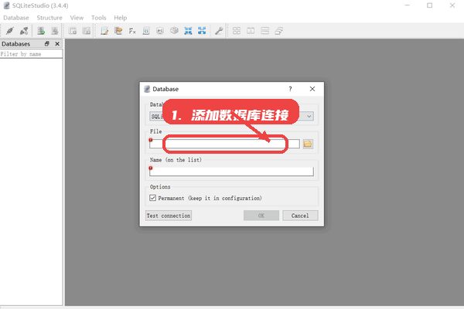This screenshot has height=309, width=464.
Task: Click the Tile windows toolbar icon
Action: pos(237,31)
